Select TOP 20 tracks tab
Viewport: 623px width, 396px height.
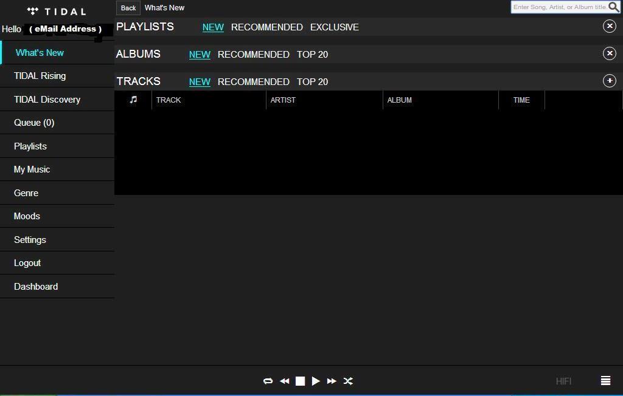(312, 82)
